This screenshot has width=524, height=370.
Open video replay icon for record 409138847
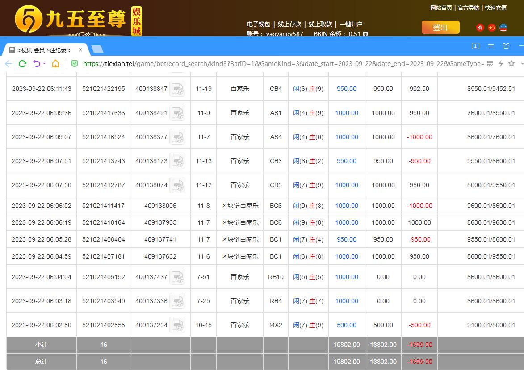(x=178, y=89)
